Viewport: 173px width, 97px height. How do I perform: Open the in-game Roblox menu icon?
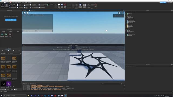click(x=24, y=13)
